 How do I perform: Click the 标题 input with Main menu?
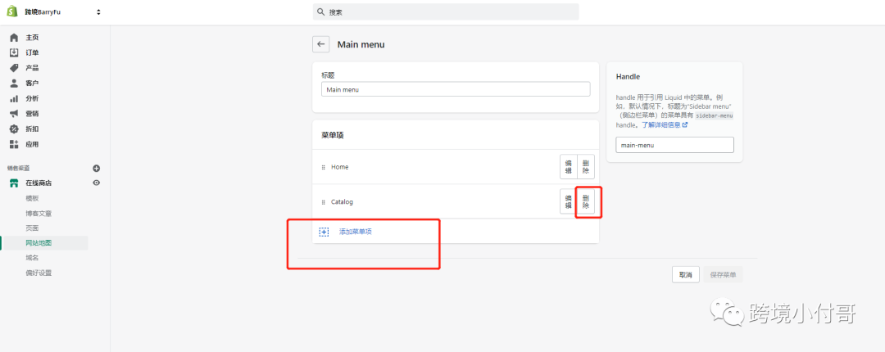(x=456, y=89)
